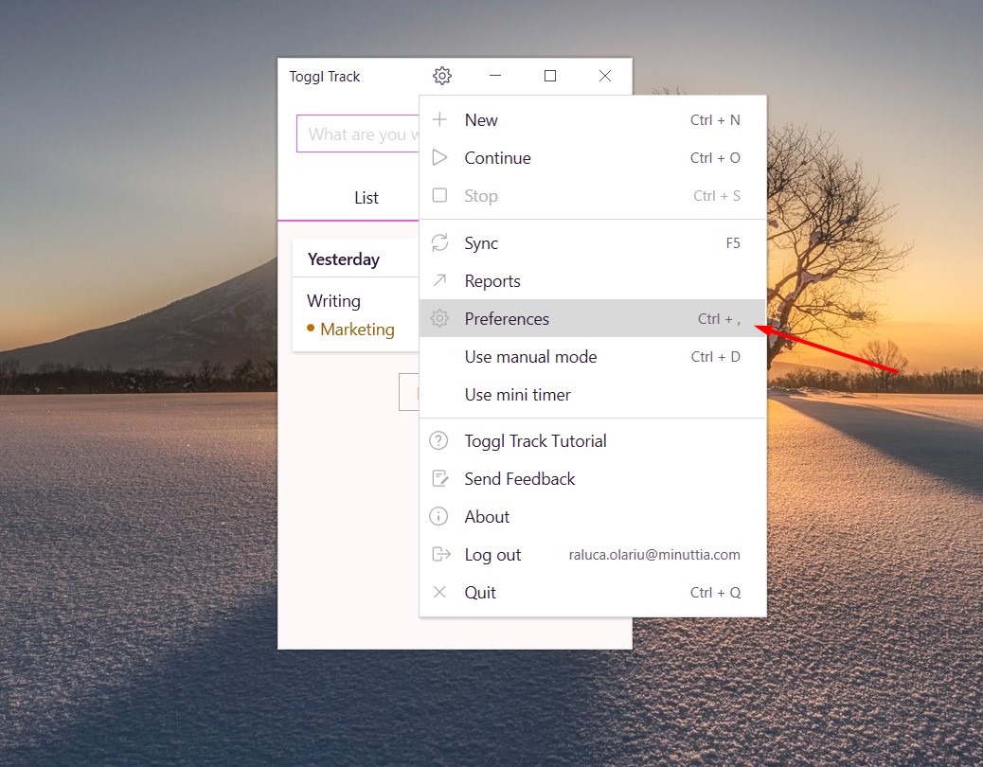Click the diagonal arrow icon beside Reports
Viewport: 983px width, 767px height.
coord(439,280)
